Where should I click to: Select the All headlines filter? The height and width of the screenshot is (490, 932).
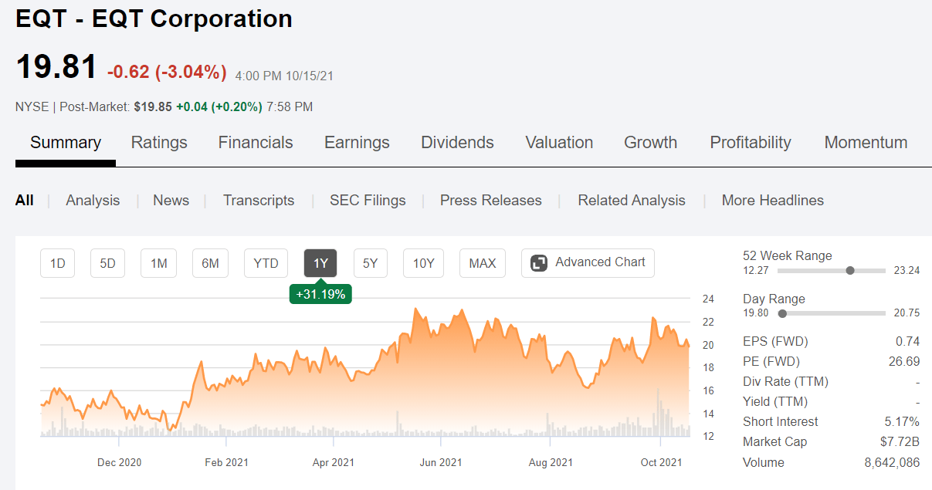tap(25, 201)
